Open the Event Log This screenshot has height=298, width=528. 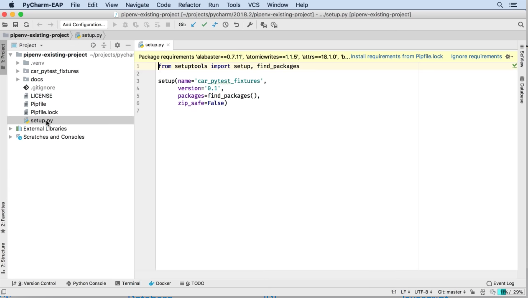[500, 283]
